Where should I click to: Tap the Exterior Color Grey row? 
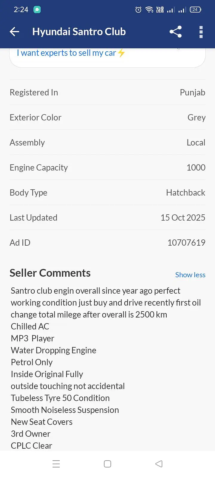107,117
